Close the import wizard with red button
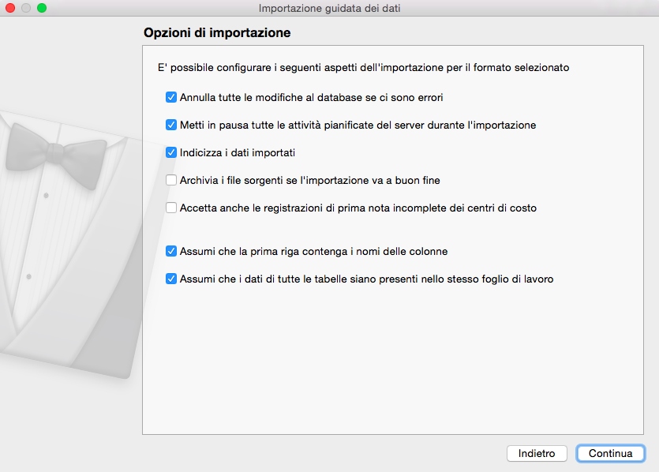The height and width of the screenshot is (472, 659). click(x=10, y=8)
